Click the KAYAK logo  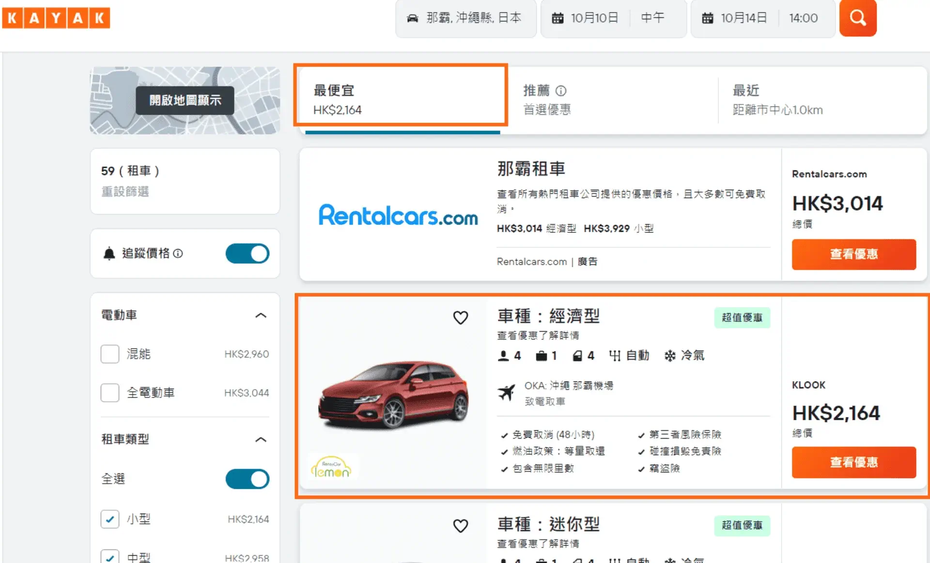(56, 18)
